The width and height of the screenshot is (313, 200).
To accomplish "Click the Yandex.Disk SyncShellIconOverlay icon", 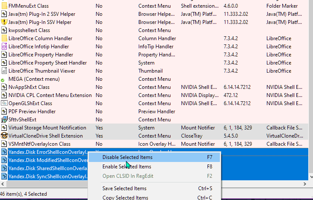I will point(4,176).
